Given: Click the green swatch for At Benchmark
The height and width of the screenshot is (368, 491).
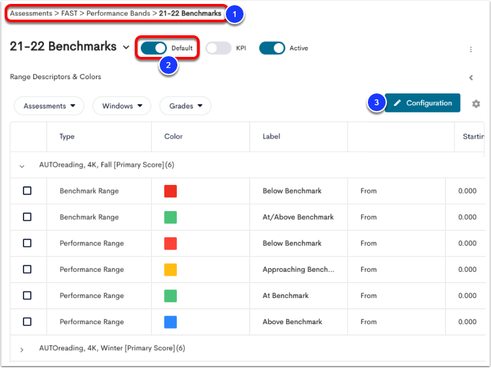Looking at the screenshot, I should [x=170, y=296].
